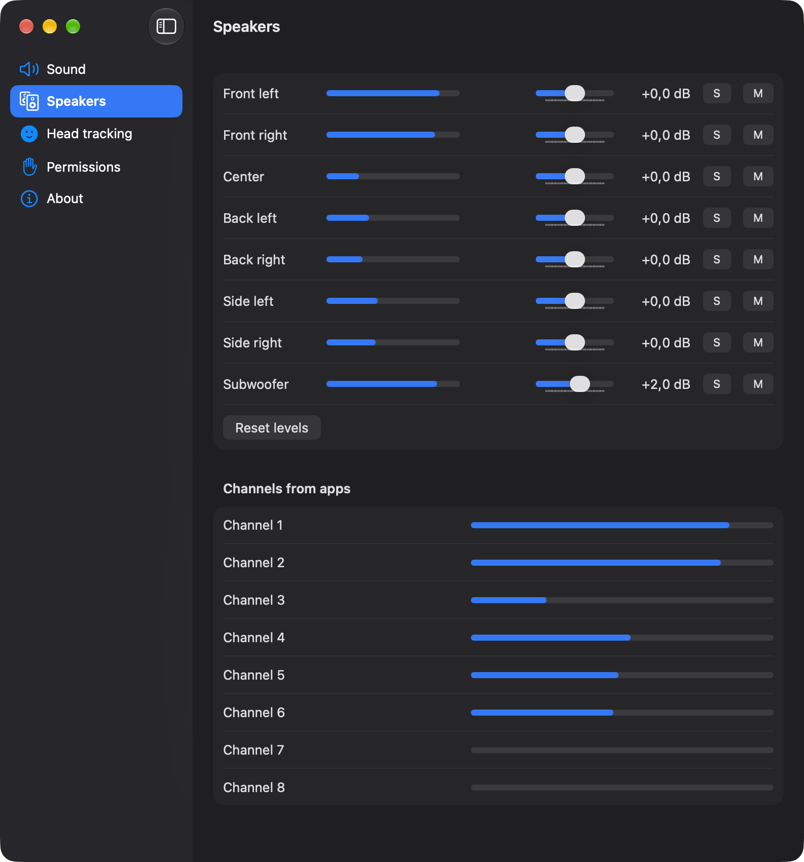Click the Reset levels button

pyautogui.click(x=272, y=427)
